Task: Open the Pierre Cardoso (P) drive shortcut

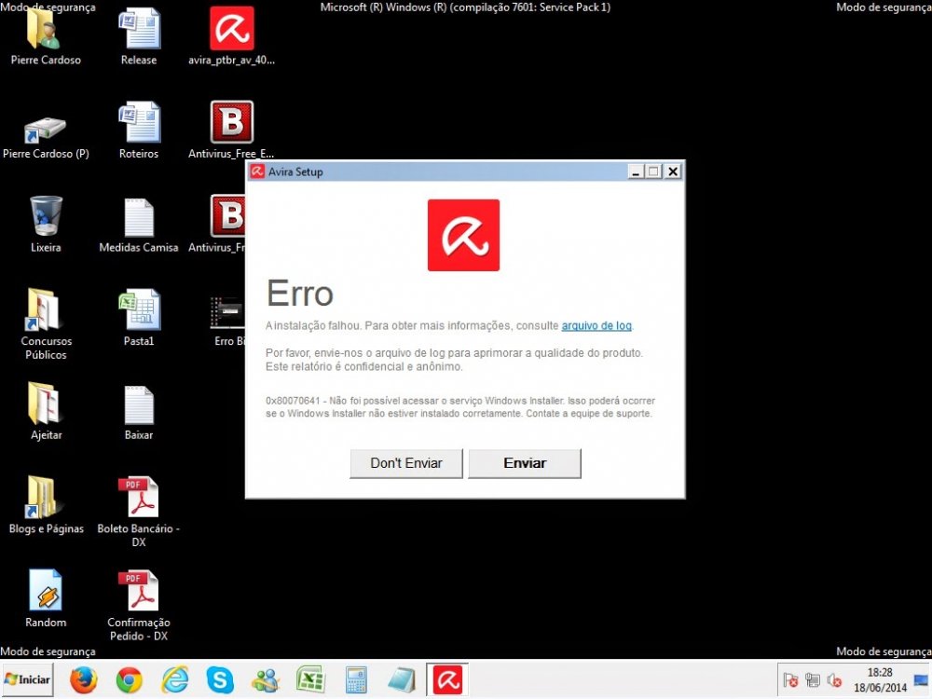Action: [46, 137]
